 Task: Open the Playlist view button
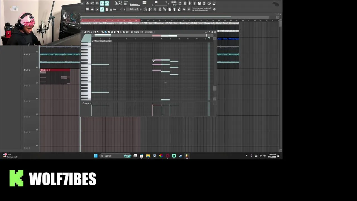[x=145, y=9]
